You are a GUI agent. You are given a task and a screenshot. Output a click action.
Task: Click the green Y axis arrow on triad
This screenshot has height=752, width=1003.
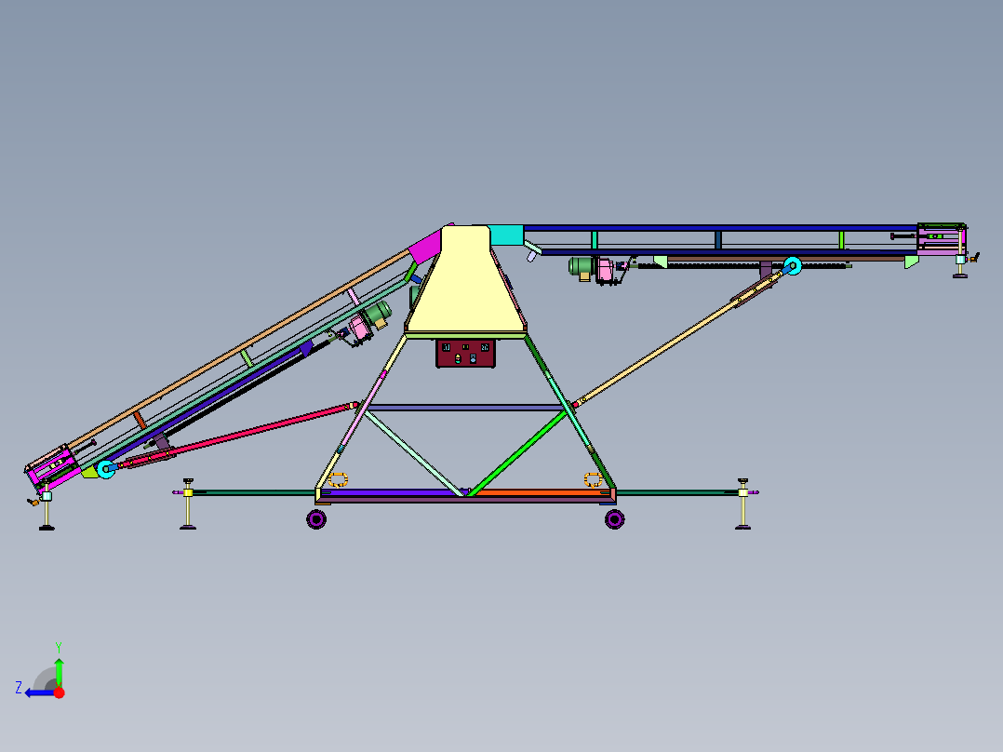click(x=59, y=671)
